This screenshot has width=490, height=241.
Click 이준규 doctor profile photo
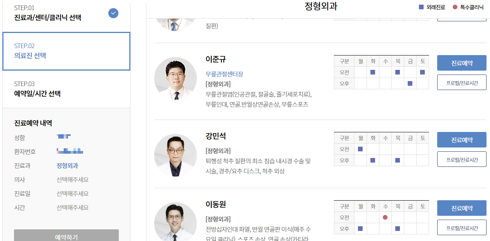point(175,78)
